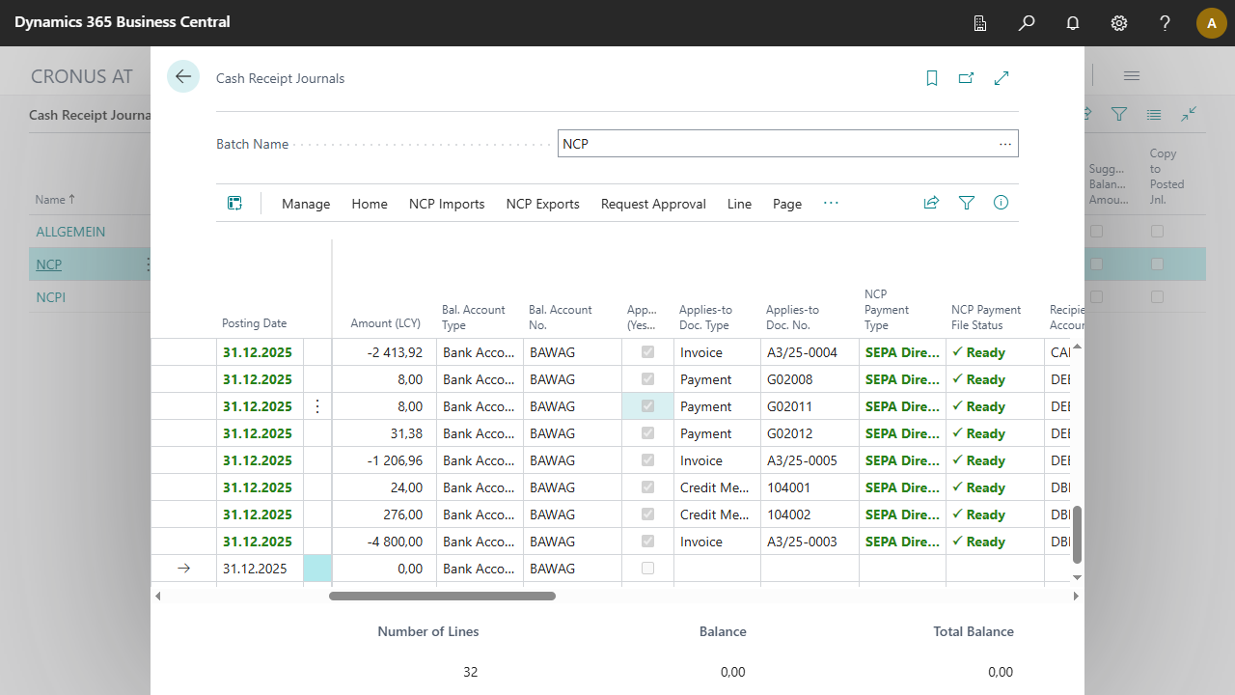Open the FactBox information pane icon
This screenshot has height=695, width=1235.
(1002, 203)
